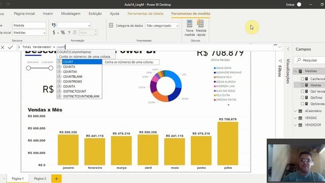The image size is (325, 183).
Task: Click the function icon next to COUNTA
Action: tap(59, 67)
